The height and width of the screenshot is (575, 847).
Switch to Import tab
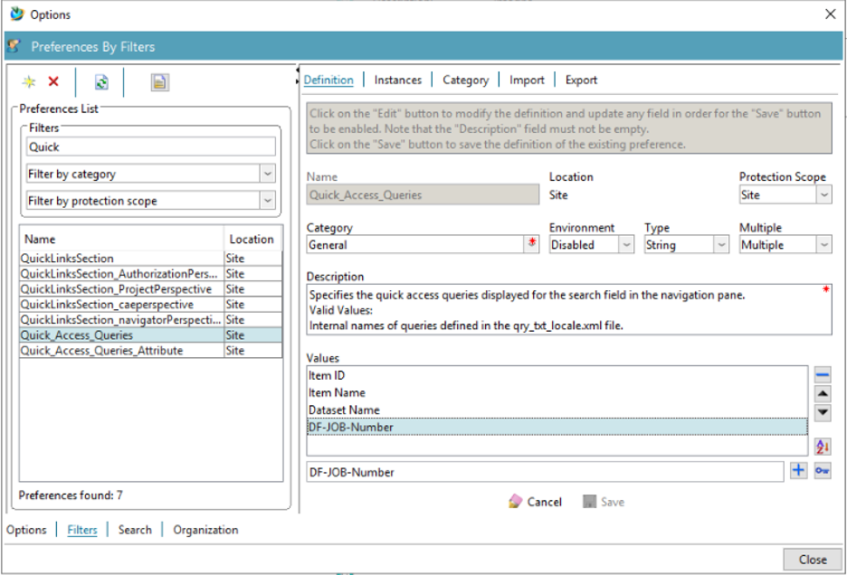coord(527,80)
